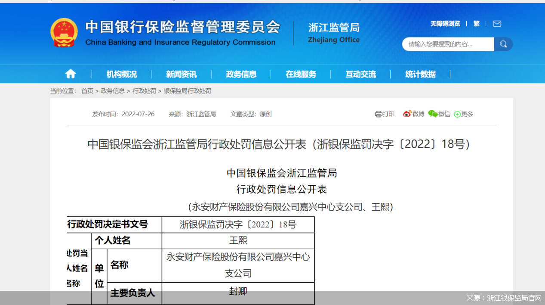Click the 主要负责人 row label
The height and width of the screenshot is (305, 545).
coord(132,293)
